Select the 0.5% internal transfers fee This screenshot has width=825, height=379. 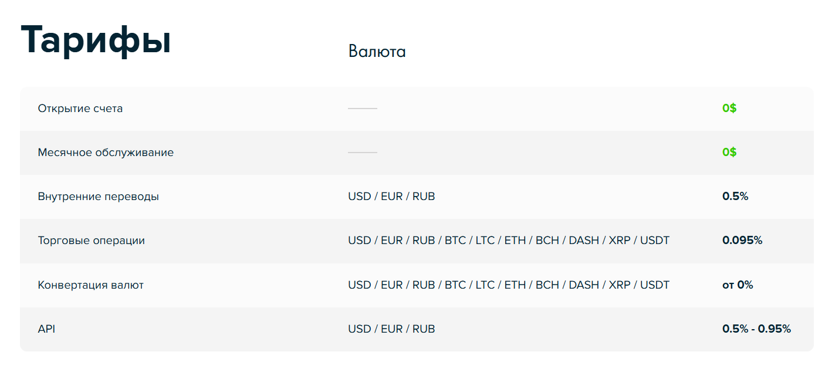pyautogui.click(x=735, y=197)
